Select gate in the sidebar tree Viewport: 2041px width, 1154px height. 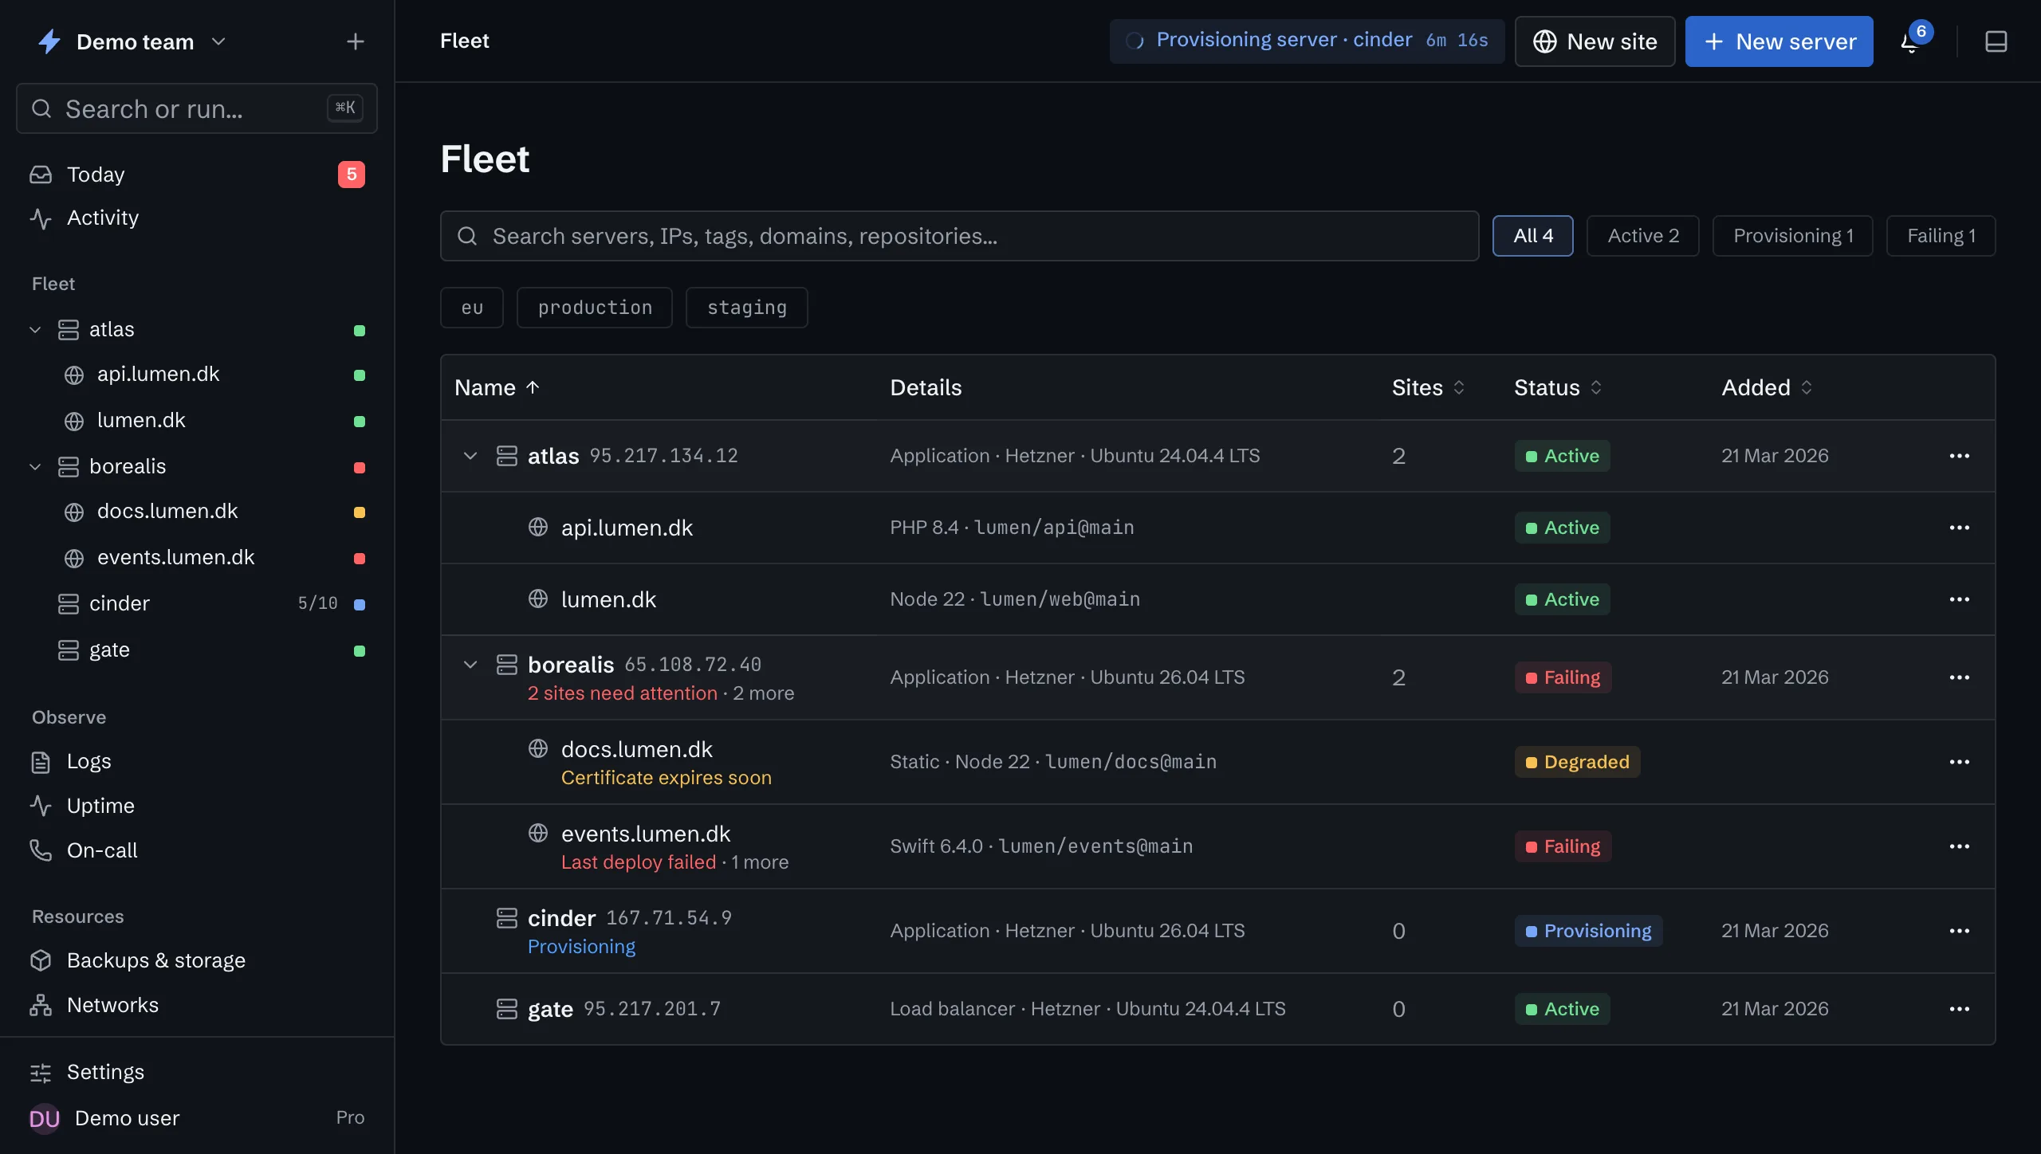196,650
